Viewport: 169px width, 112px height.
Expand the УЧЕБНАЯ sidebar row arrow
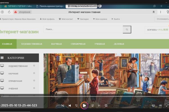coord(34,88)
